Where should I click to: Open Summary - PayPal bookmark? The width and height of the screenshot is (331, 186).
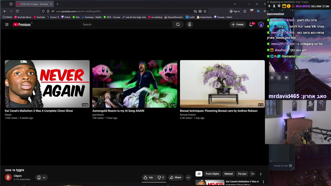[92, 17]
